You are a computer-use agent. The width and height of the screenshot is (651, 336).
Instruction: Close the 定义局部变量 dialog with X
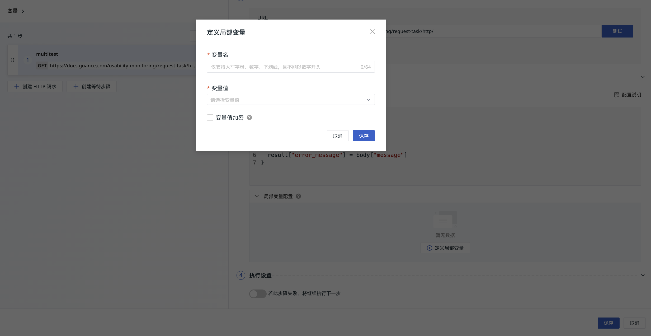(x=372, y=32)
